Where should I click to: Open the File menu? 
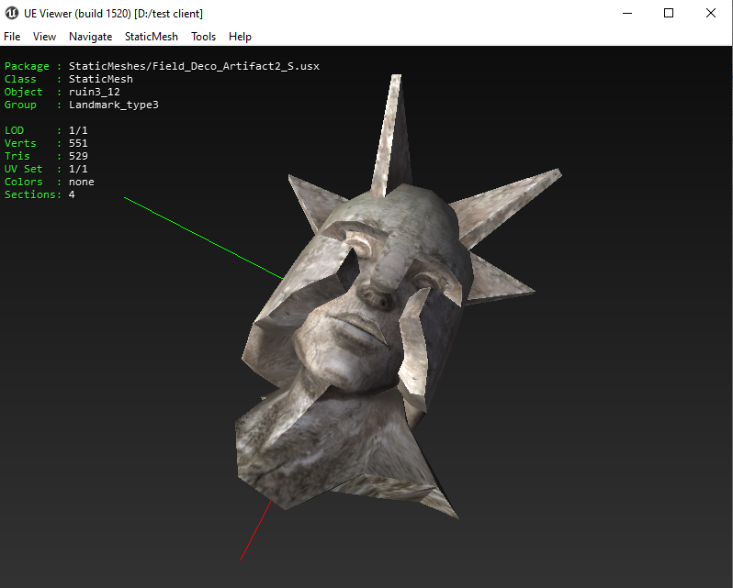pyautogui.click(x=12, y=37)
